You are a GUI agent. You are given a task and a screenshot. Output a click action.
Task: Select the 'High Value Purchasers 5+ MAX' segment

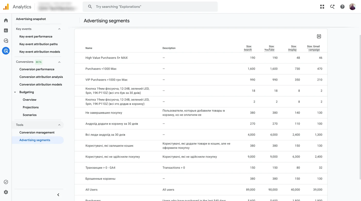point(106,58)
